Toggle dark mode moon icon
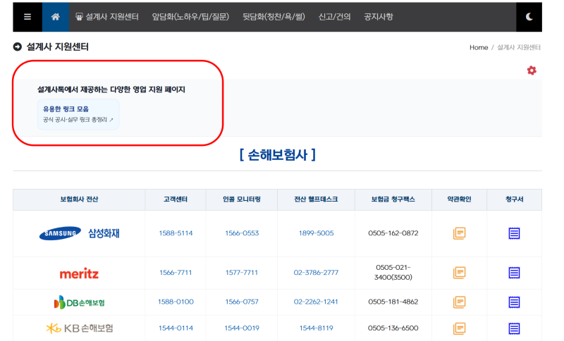The image size is (564, 341). (529, 17)
